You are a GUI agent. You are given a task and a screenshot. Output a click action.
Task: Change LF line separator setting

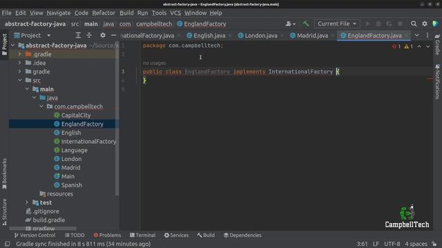(376, 244)
